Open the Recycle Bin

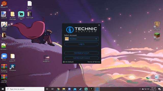coord(157,78)
